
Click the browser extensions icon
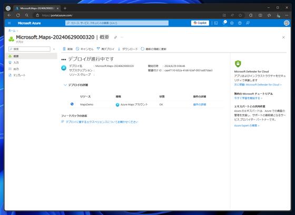[251, 15]
